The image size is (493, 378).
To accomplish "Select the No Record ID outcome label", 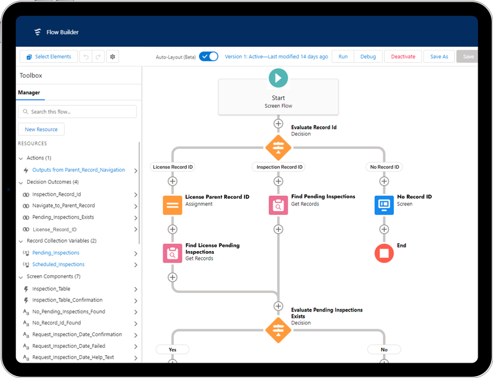I will tap(385, 167).
